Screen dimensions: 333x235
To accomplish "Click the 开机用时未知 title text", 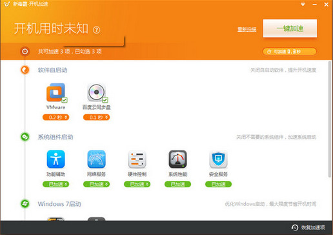I will point(51,28).
